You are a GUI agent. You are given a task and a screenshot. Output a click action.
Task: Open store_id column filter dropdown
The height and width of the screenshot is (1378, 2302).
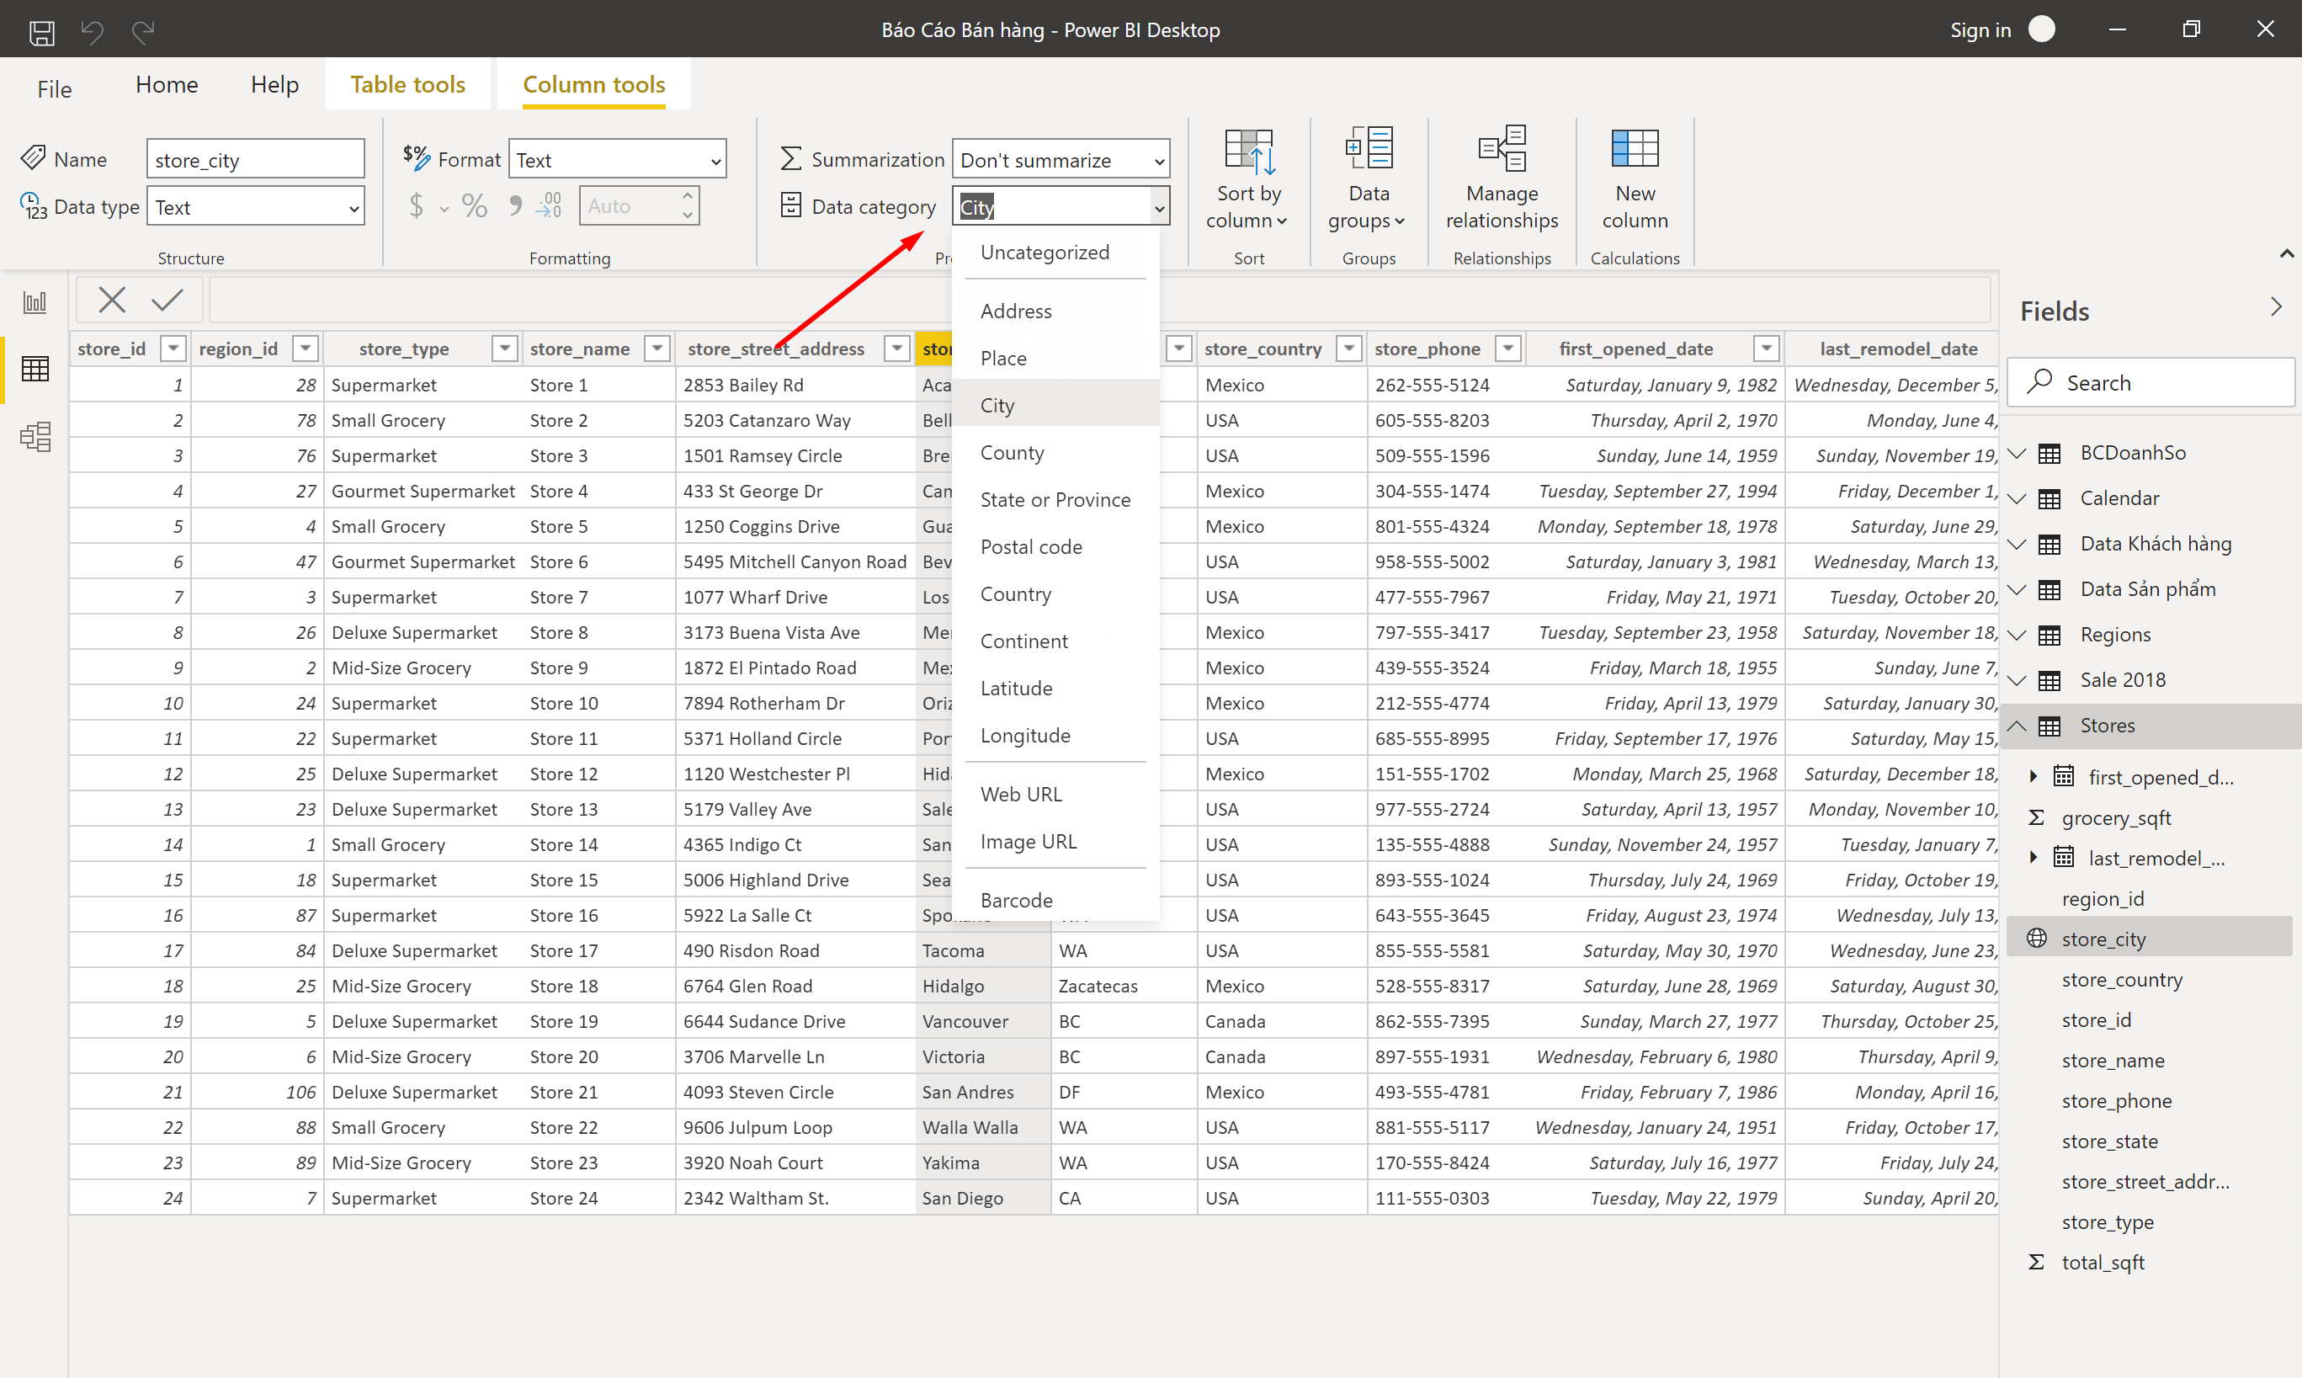click(173, 349)
